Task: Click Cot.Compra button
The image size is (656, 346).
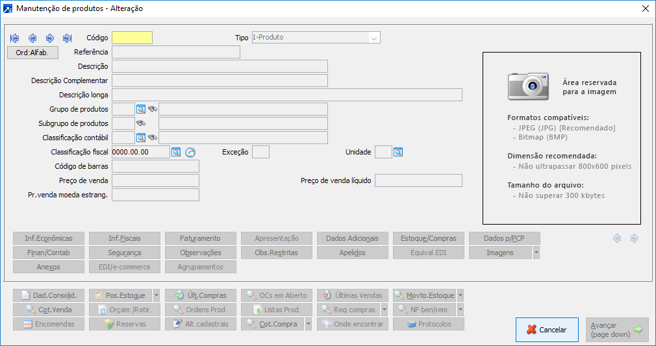Action: [x=272, y=324]
